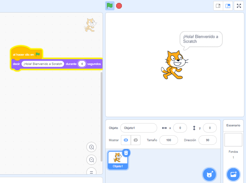Select the Objeto1 sprite thumbnail
The width and height of the screenshot is (246, 183).
coord(118,160)
